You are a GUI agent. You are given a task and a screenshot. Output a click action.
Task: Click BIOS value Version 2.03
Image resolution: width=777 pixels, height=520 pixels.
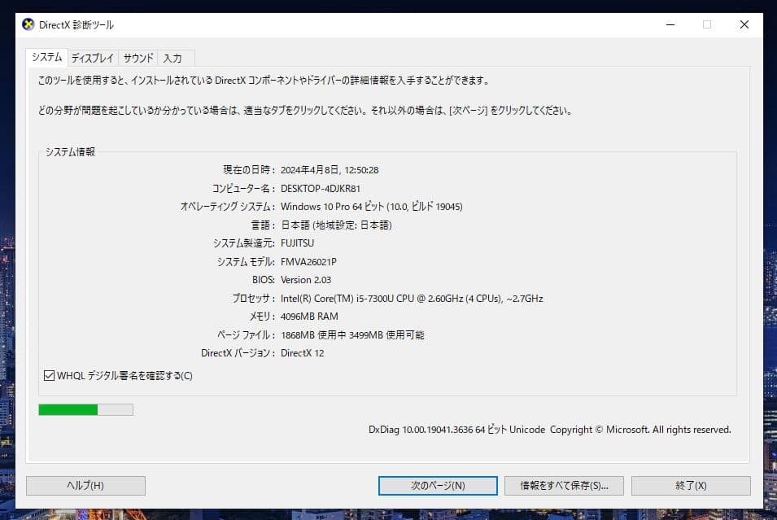point(306,280)
